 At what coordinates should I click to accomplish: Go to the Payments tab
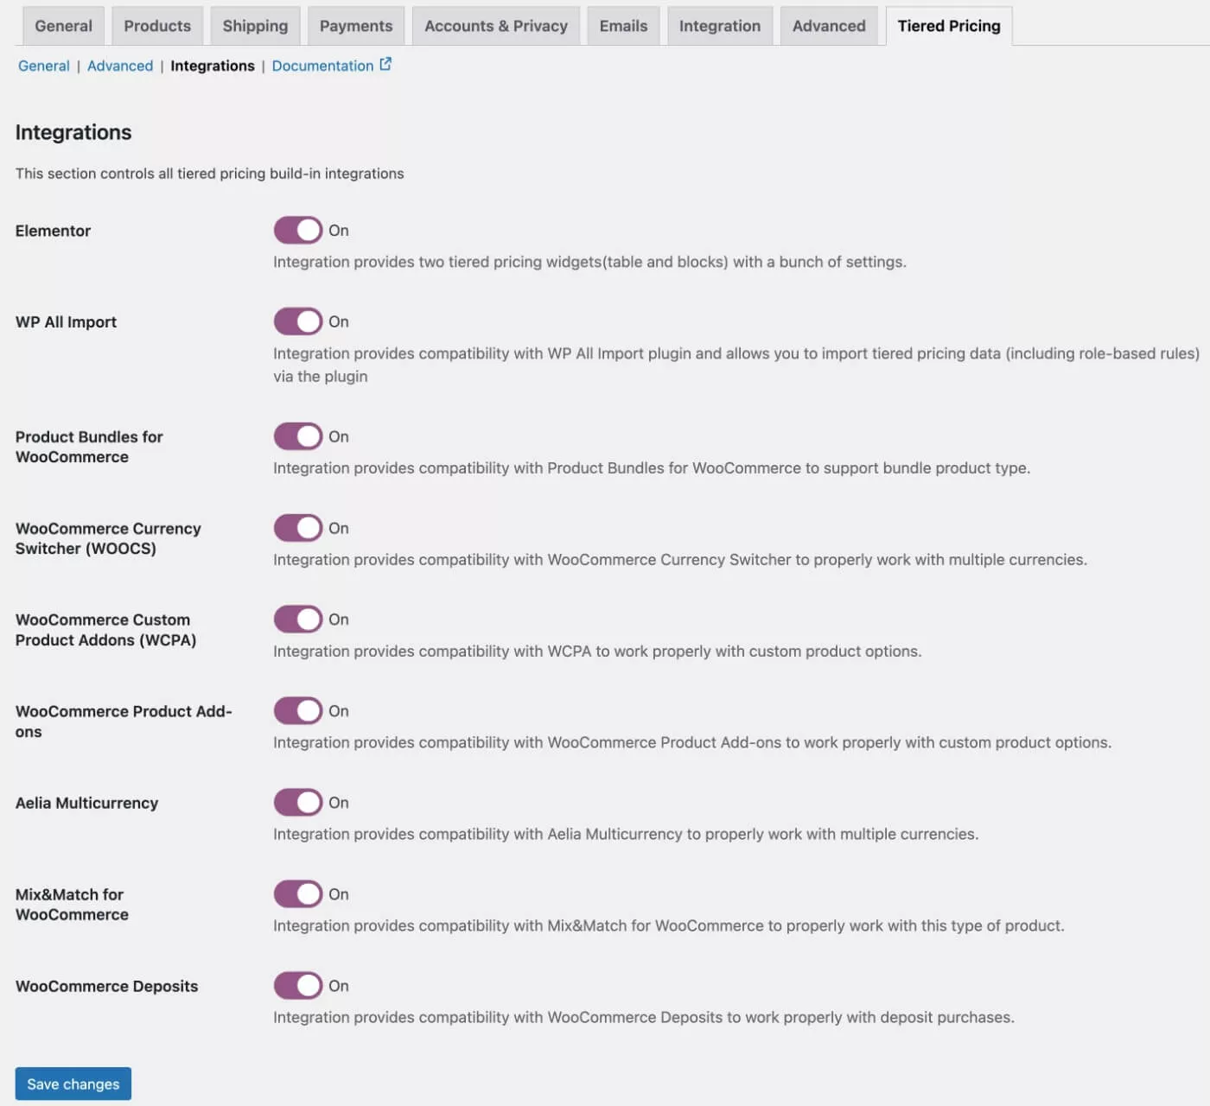pos(356,26)
